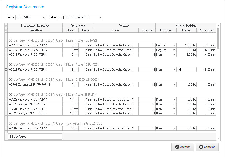
Task: Open Condición dropdown for tire AC015
Action: (x=174, y=45)
